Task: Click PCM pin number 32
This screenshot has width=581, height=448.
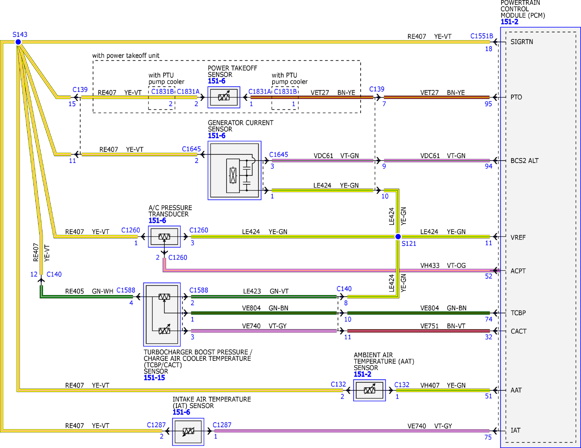Action: click(489, 337)
